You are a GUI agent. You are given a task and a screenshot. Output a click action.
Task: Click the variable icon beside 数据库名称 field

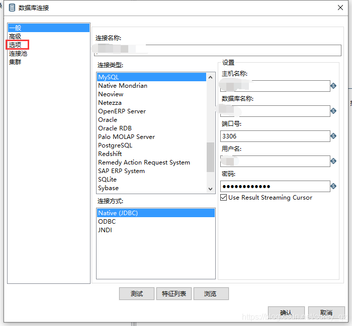[x=333, y=111]
